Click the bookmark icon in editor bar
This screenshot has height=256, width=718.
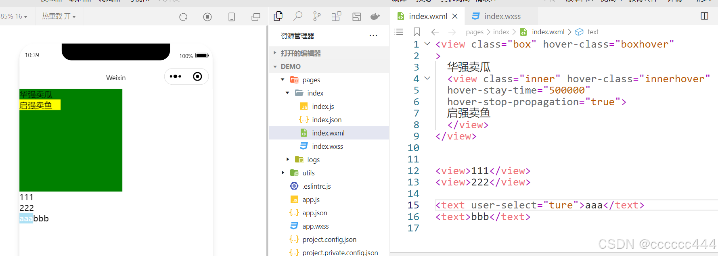pos(417,32)
